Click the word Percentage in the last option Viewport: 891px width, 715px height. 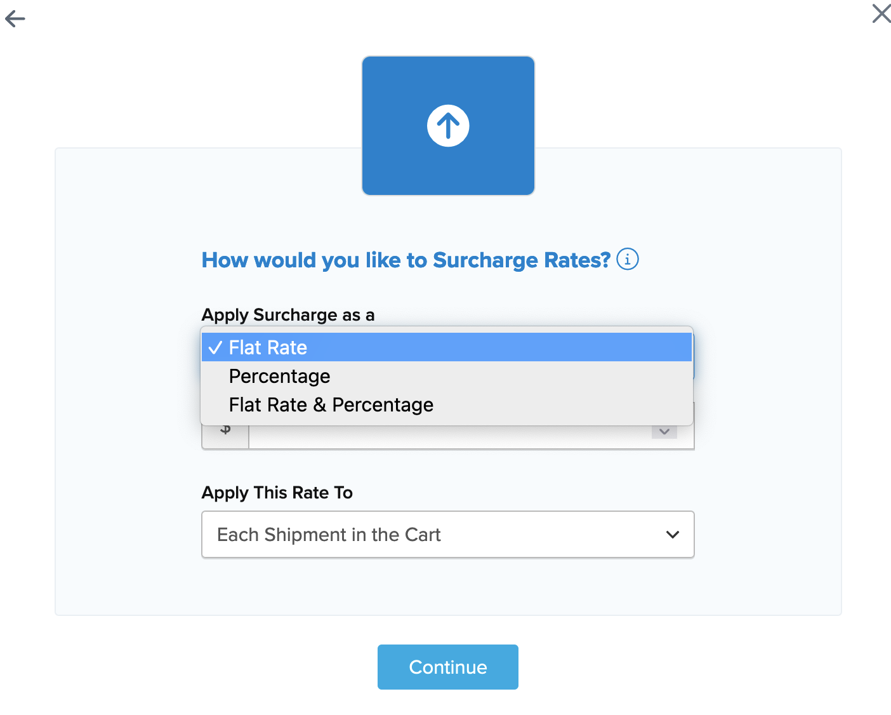pyautogui.click(x=383, y=405)
